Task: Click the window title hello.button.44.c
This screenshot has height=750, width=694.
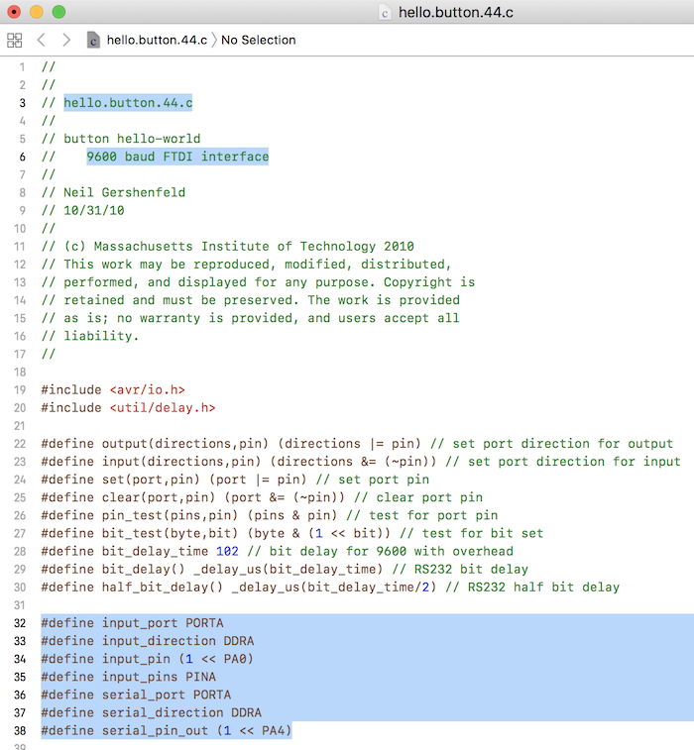Action: [x=456, y=13]
